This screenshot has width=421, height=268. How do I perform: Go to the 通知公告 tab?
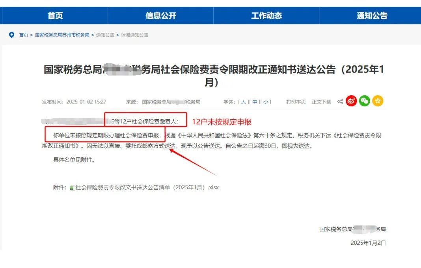pyautogui.click(x=372, y=16)
